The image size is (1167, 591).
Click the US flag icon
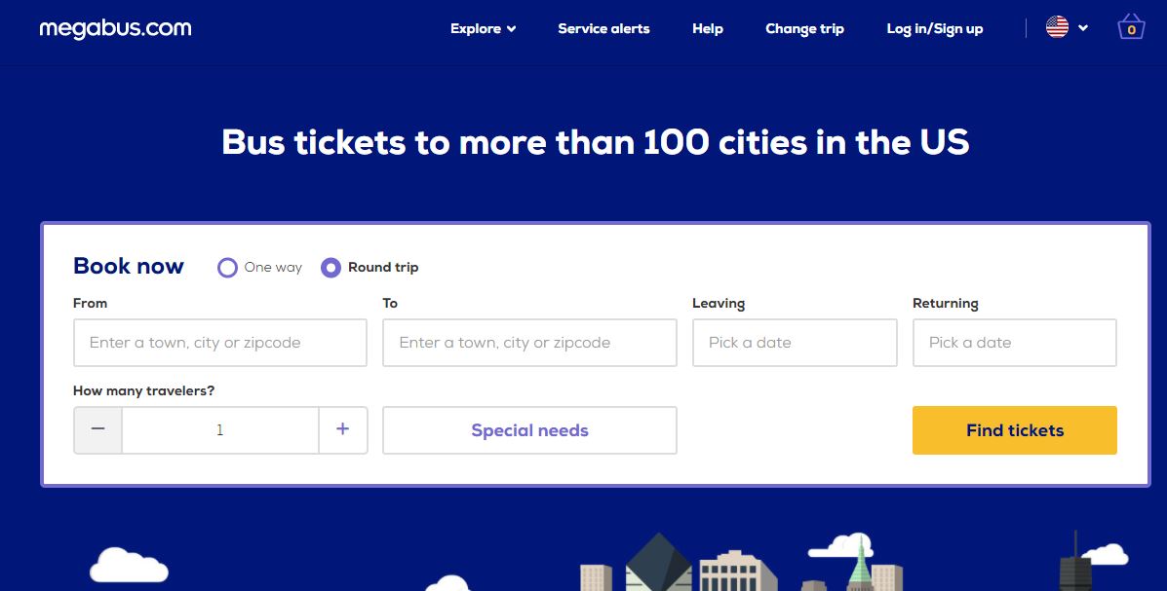click(x=1057, y=27)
